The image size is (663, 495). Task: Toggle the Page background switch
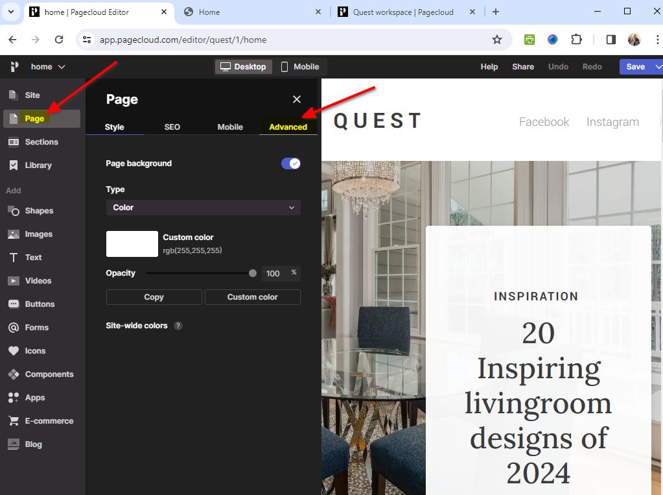pos(291,163)
